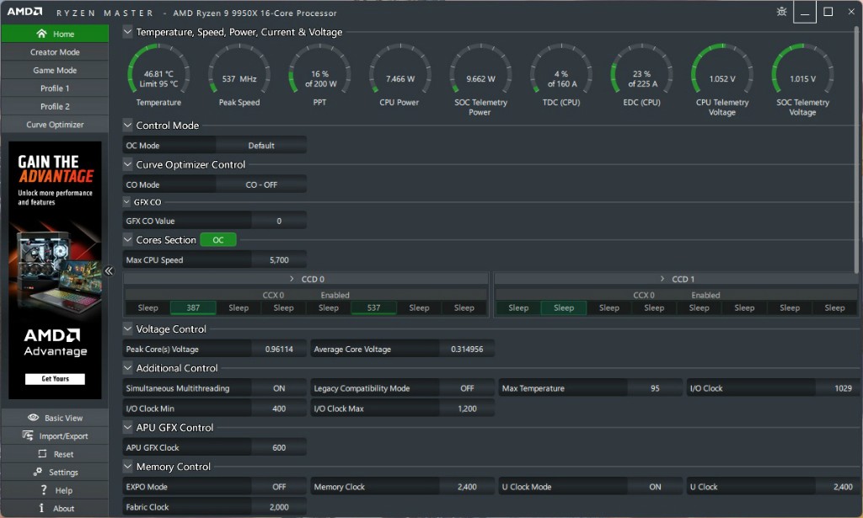Select Creator Mode in the sidebar
This screenshot has width=863, height=518.
point(55,52)
